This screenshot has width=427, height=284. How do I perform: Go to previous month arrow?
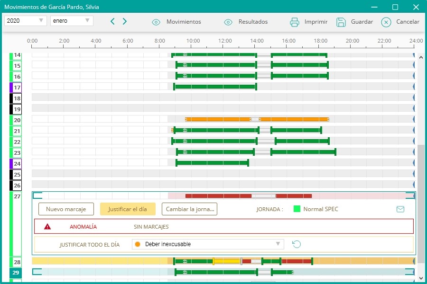pyautogui.click(x=112, y=21)
